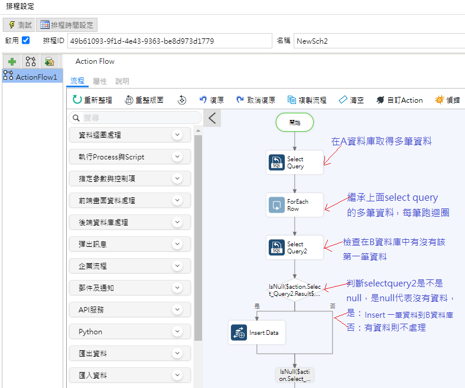Click the magnifier search icon

[x=76, y=118]
